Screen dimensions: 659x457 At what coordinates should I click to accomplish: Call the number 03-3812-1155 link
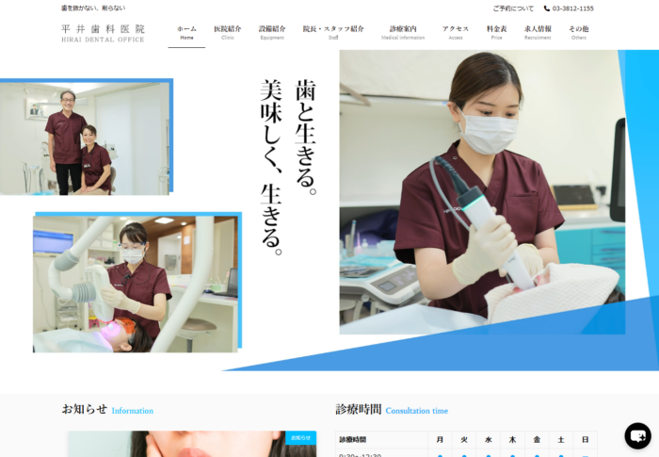click(x=572, y=8)
